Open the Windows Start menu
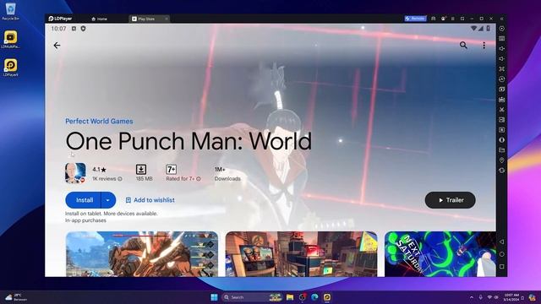The image size is (541, 304). pos(214,297)
